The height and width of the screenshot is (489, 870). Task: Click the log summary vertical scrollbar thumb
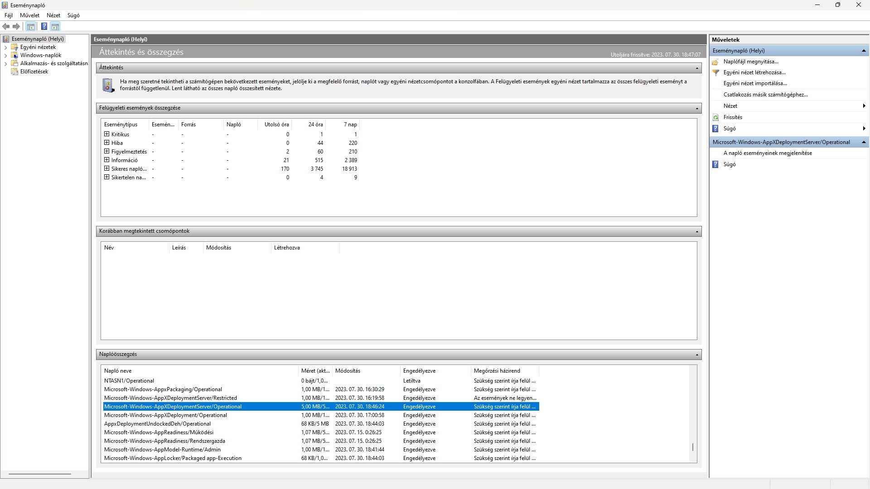[x=692, y=447]
